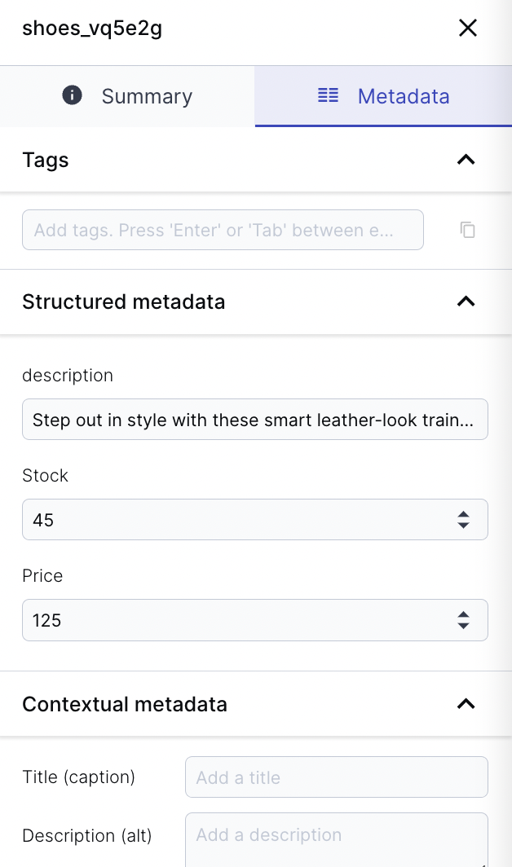Click the Add a title field
This screenshot has height=867, width=512.
(337, 777)
